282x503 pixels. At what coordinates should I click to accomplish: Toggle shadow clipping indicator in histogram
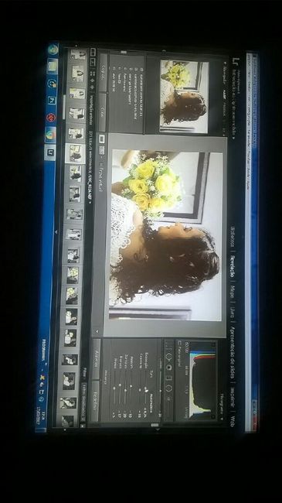tap(213, 344)
